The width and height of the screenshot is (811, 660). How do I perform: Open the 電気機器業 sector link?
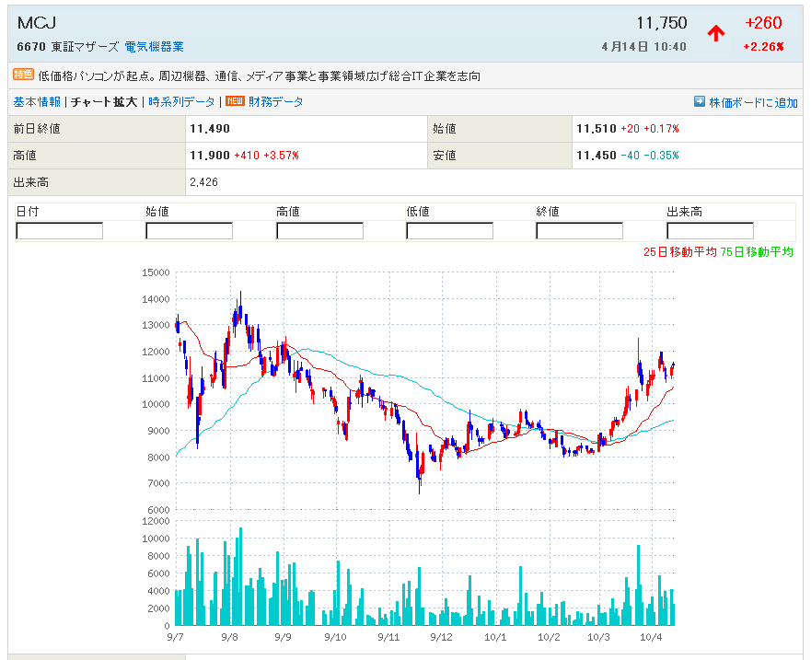point(155,46)
